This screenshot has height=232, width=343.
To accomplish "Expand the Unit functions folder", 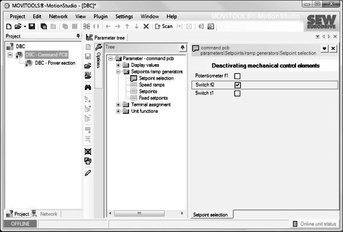I will click(x=118, y=111).
